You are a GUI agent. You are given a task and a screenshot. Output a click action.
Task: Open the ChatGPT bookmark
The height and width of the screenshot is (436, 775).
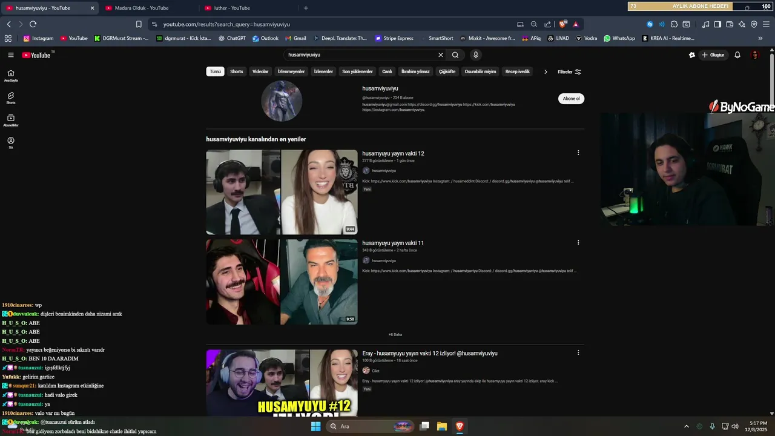pos(232,38)
